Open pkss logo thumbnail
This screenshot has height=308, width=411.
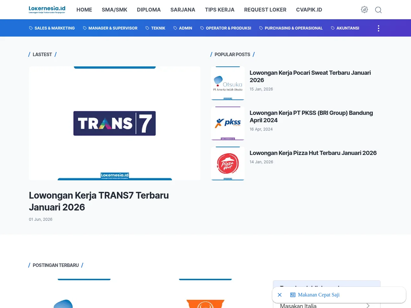(x=228, y=124)
